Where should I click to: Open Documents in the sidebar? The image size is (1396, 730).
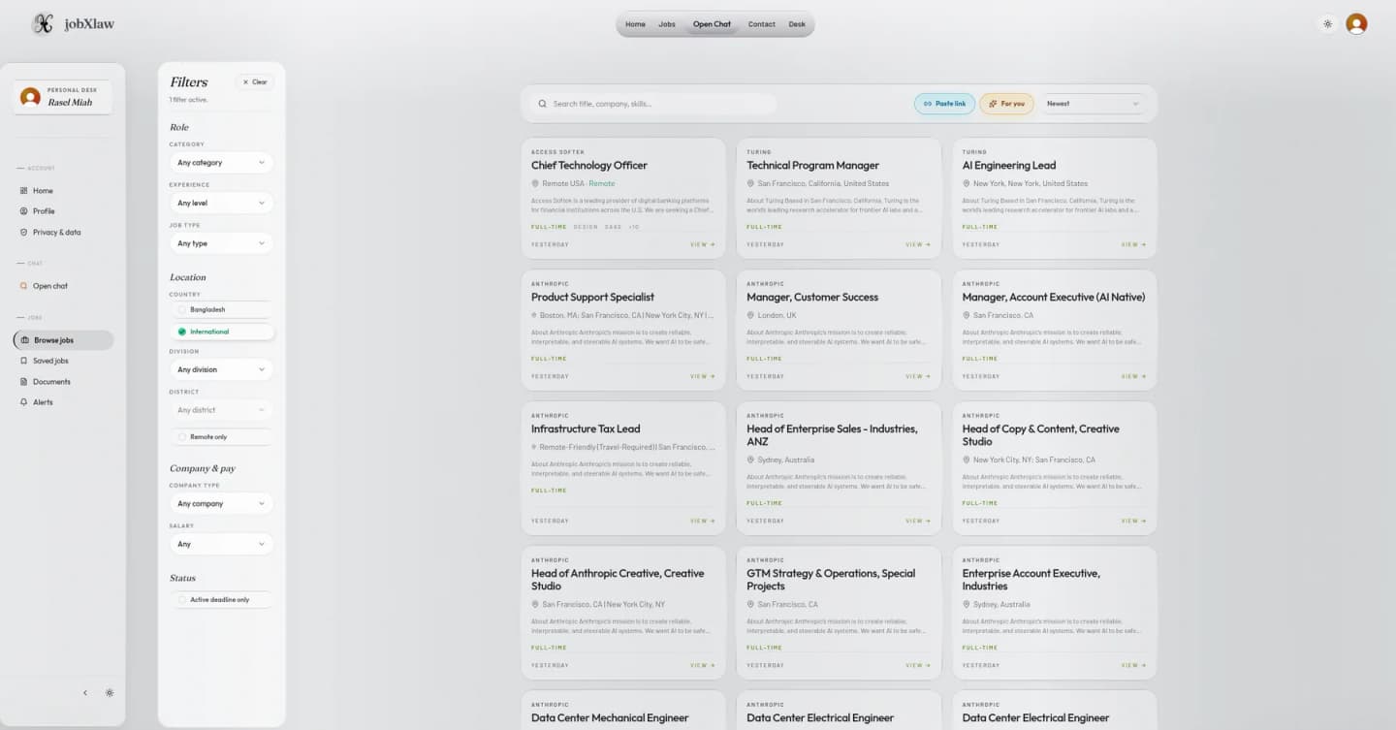(51, 382)
